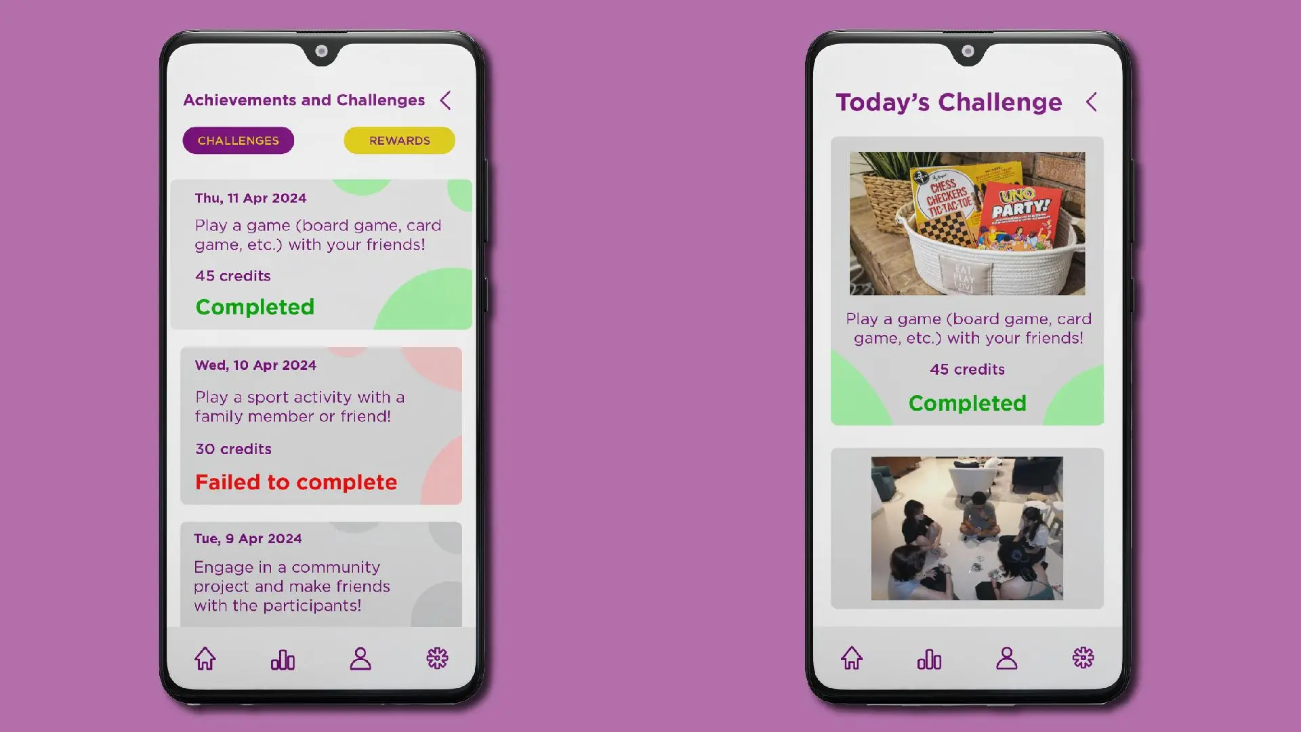The height and width of the screenshot is (732, 1301).
Task: Tap the Bar chart icon on right phone
Action: 929,659
